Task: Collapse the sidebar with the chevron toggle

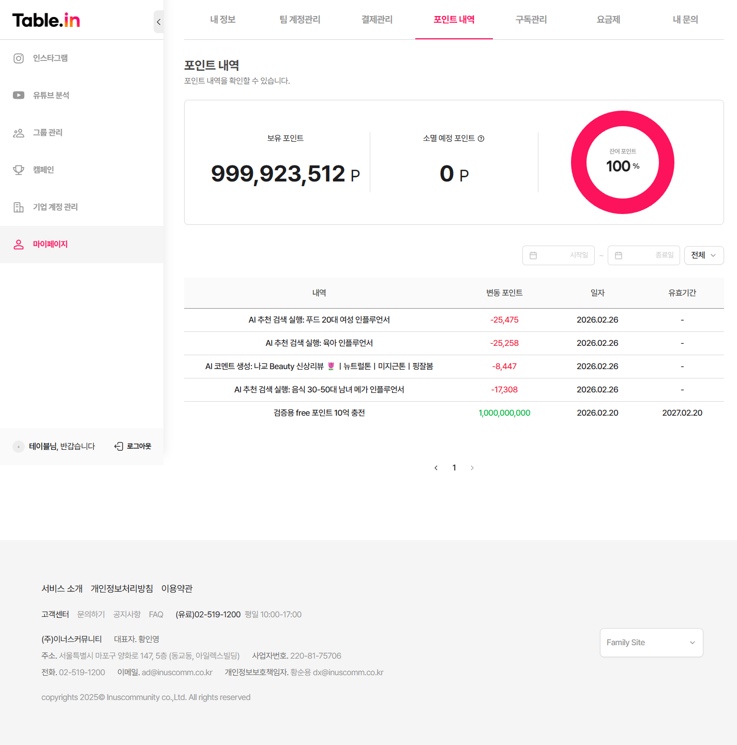Action: (x=159, y=22)
